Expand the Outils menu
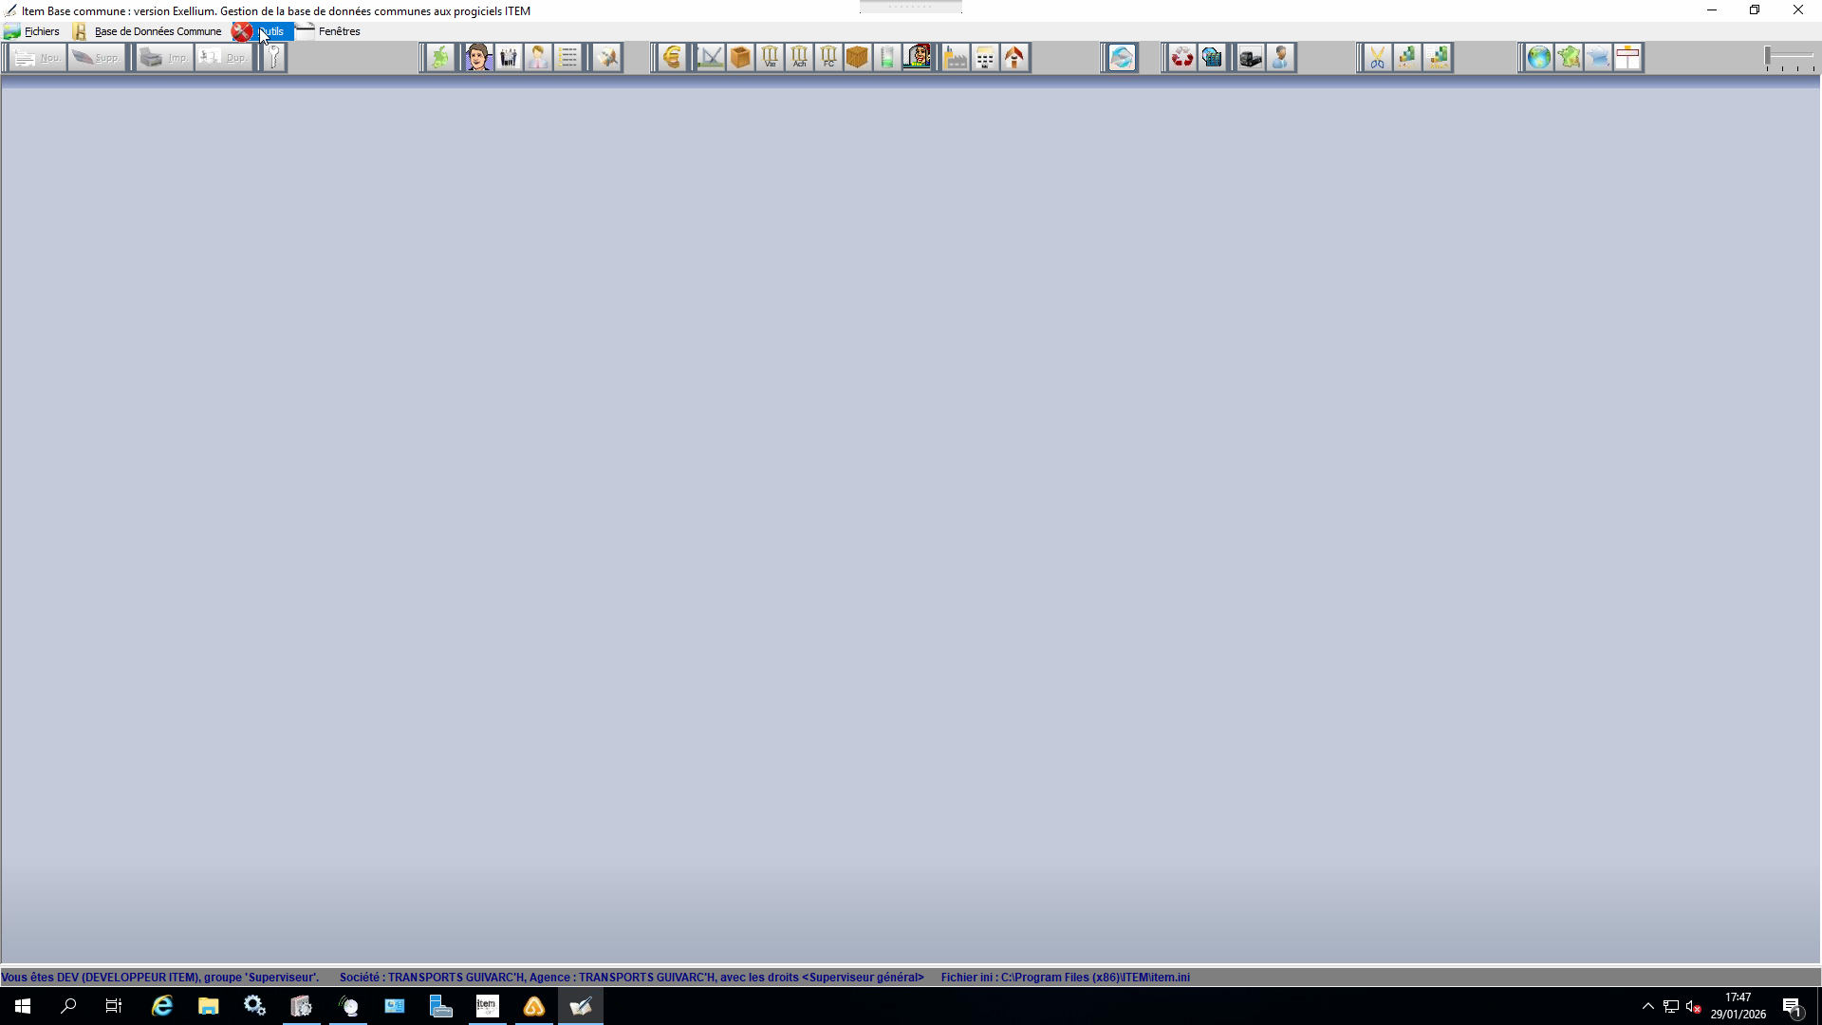This screenshot has height=1025, width=1822. point(271,31)
